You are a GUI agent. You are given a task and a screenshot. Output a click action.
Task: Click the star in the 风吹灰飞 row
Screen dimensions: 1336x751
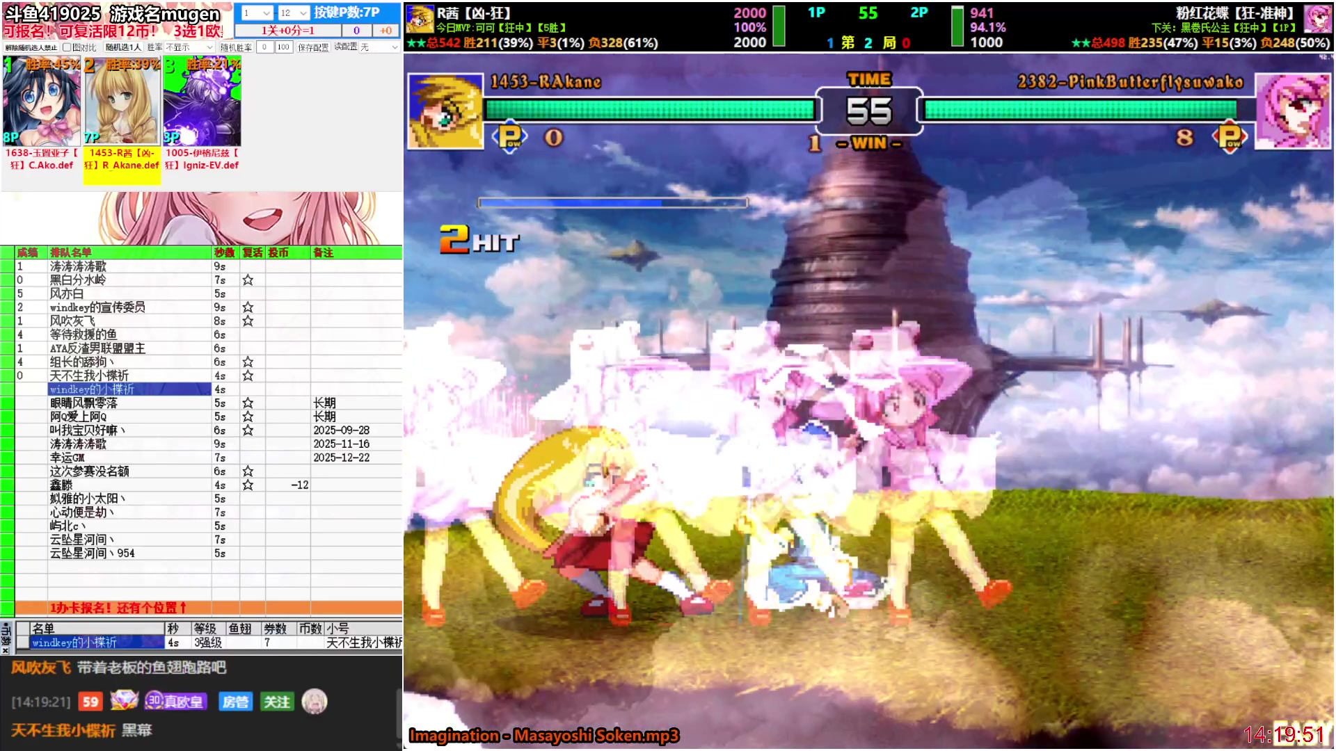coord(248,321)
